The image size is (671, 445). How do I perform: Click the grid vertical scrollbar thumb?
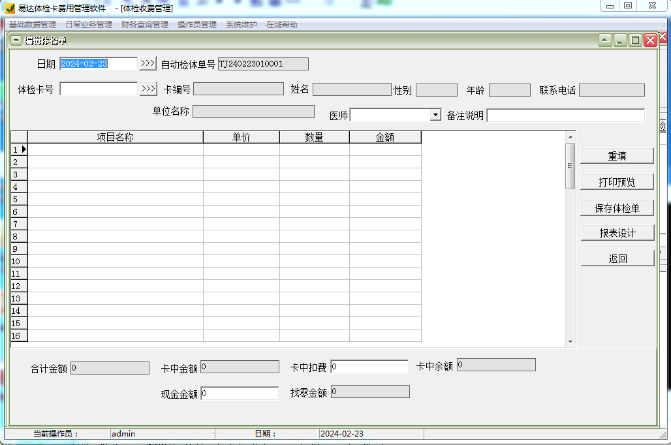[570, 166]
